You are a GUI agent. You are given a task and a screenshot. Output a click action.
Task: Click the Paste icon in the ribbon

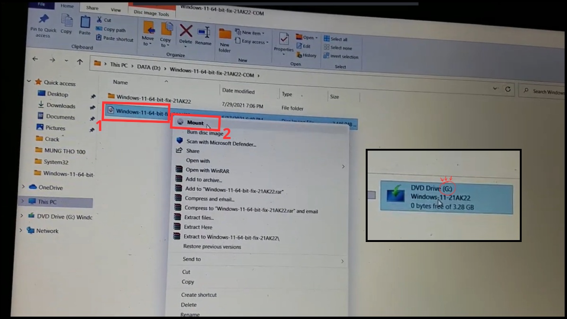pyautogui.click(x=85, y=22)
